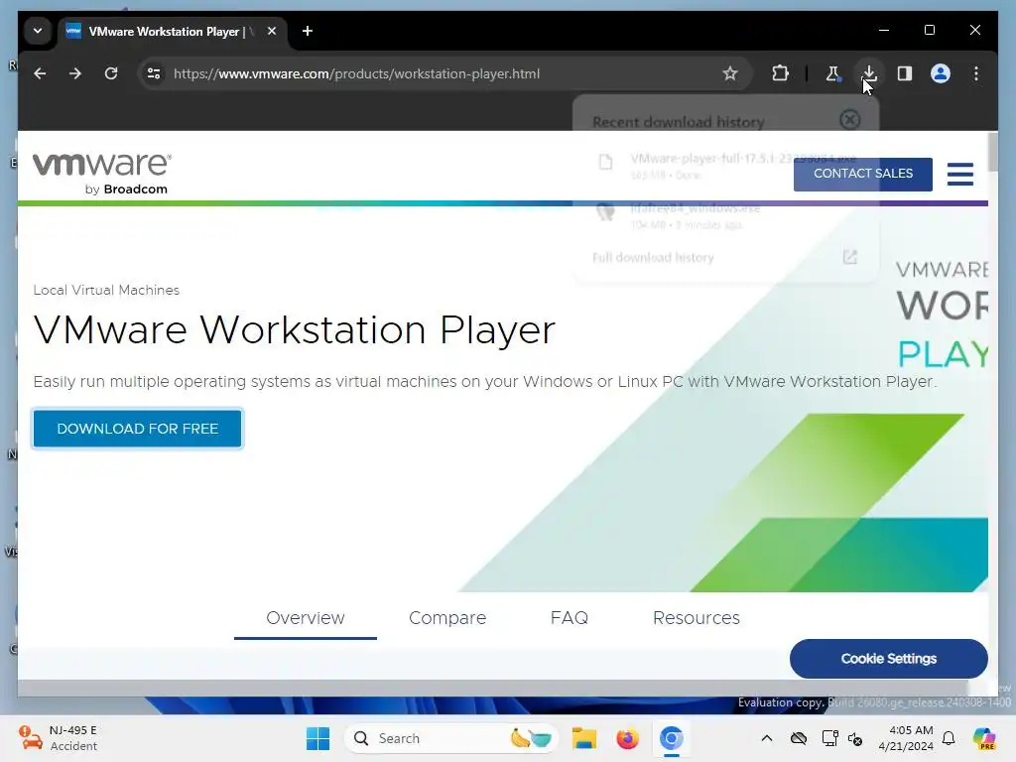Screen dimensions: 1016x762
Task: Open site information icon in address bar
Action: tap(154, 73)
